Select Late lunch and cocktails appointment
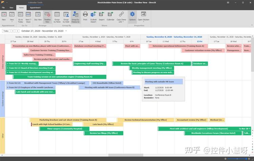Screen dimensions: 254x161 pyautogui.click(x=35, y=92)
